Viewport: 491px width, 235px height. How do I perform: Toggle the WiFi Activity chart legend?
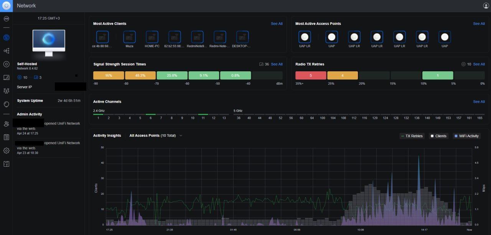pyautogui.click(x=466, y=136)
